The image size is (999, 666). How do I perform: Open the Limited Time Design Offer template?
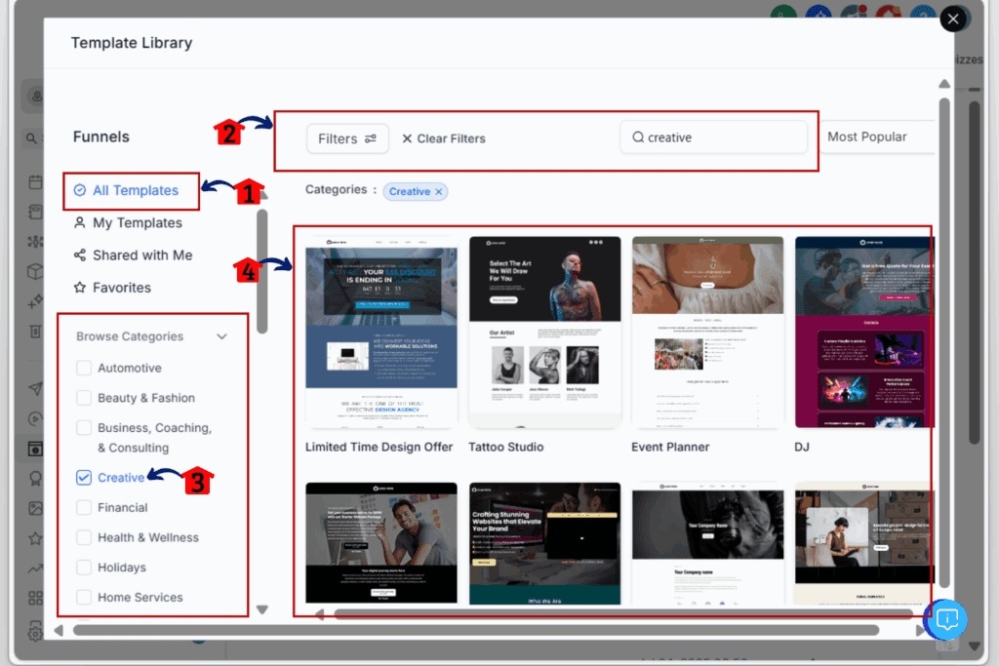click(x=381, y=332)
